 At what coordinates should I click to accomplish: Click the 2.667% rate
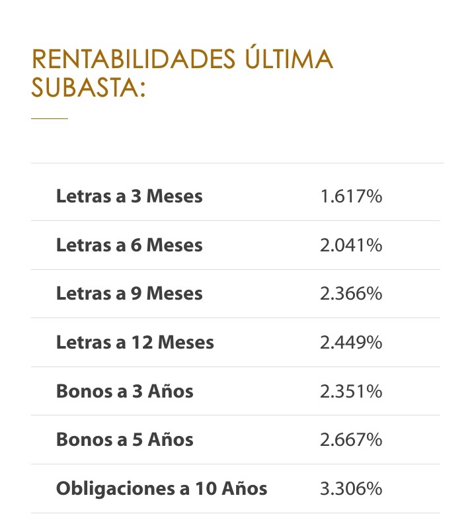351,440
